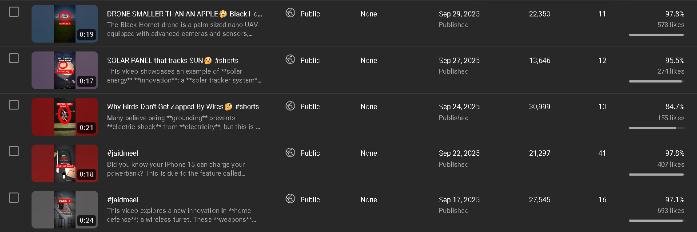Tick checkbox for SOLAR PANEL tracks SUN video
Image resolution: width=697 pixels, height=232 pixels.
pos(14,58)
